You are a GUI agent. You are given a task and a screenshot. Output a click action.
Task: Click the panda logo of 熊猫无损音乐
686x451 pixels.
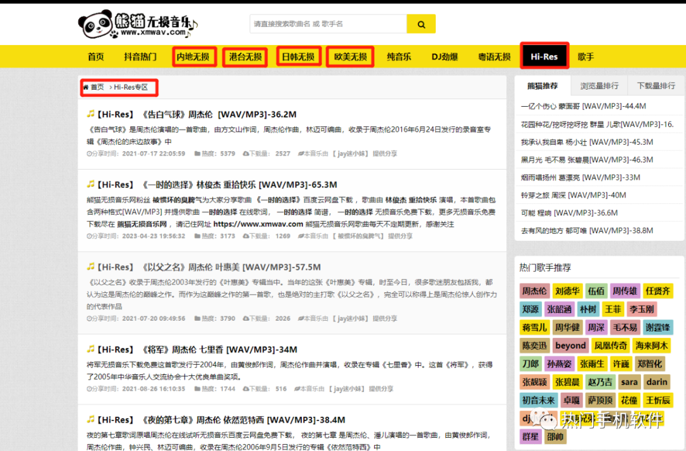(138, 24)
